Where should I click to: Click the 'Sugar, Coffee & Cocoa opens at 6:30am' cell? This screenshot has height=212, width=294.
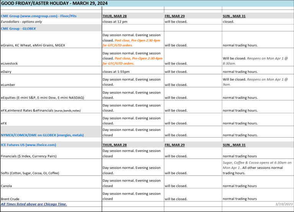coord(258,167)
